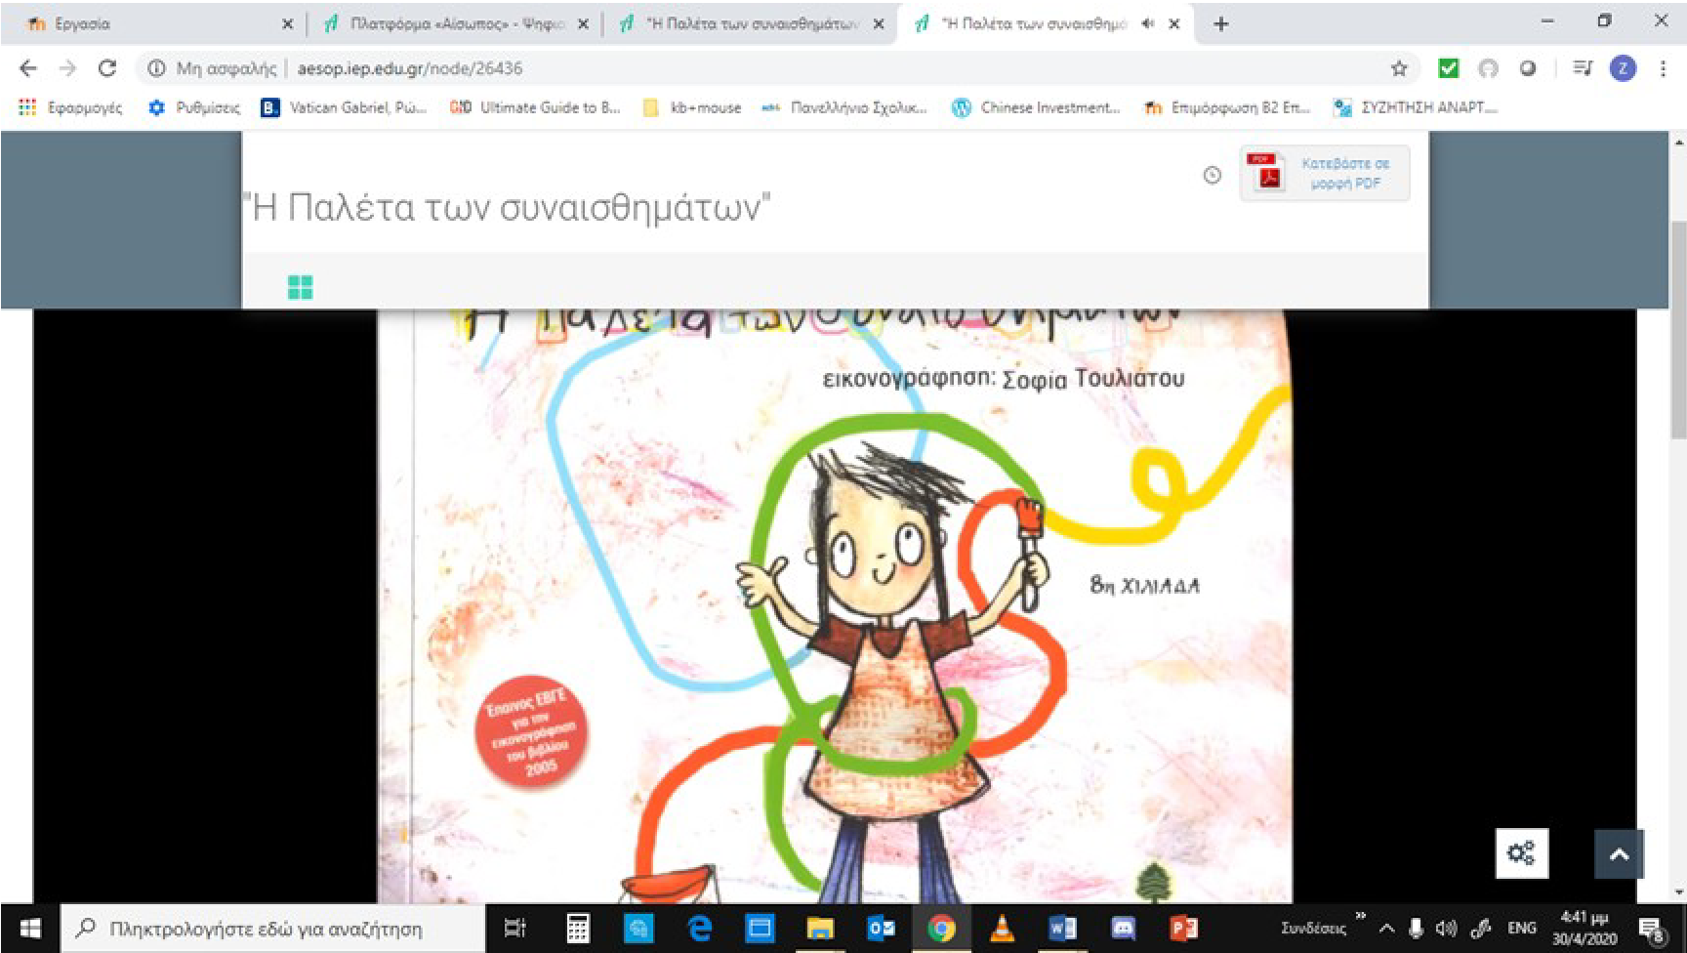
Task: Close the Εργασία tab
Action: [x=287, y=24]
